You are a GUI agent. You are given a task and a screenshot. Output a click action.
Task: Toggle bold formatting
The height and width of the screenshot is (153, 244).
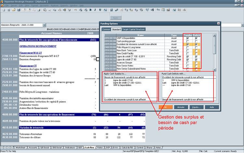90,10
